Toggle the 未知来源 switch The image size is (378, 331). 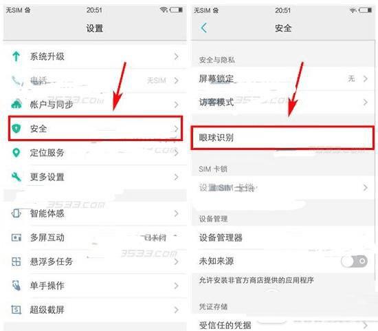[354, 261]
